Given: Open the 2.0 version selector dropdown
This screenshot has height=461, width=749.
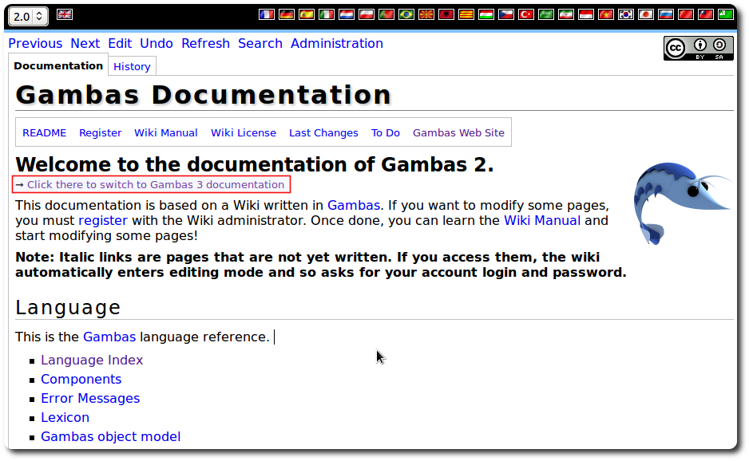Looking at the screenshot, I should (28, 16).
